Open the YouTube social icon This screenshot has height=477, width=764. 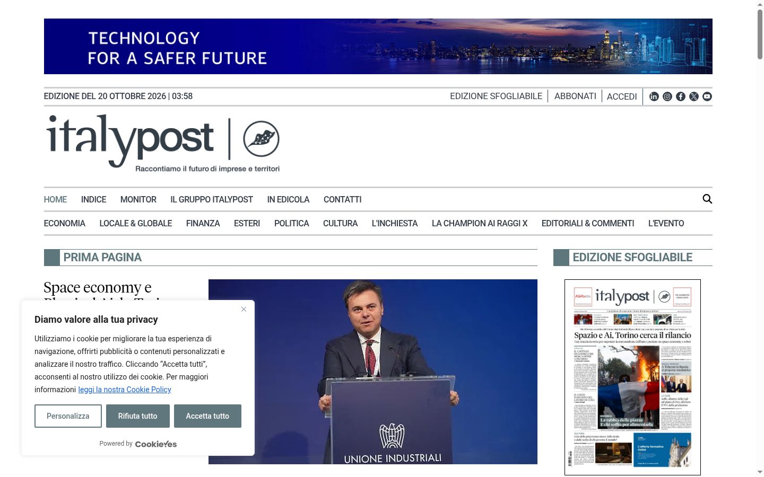(707, 96)
